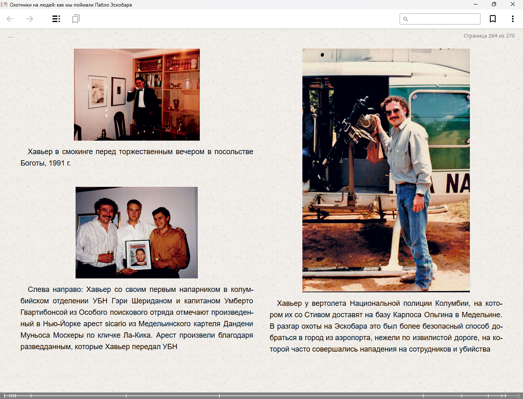Screen dimensions: 523x399
Task: Click the page indicator 'Страница 264 из 270'
Action: [489, 36]
